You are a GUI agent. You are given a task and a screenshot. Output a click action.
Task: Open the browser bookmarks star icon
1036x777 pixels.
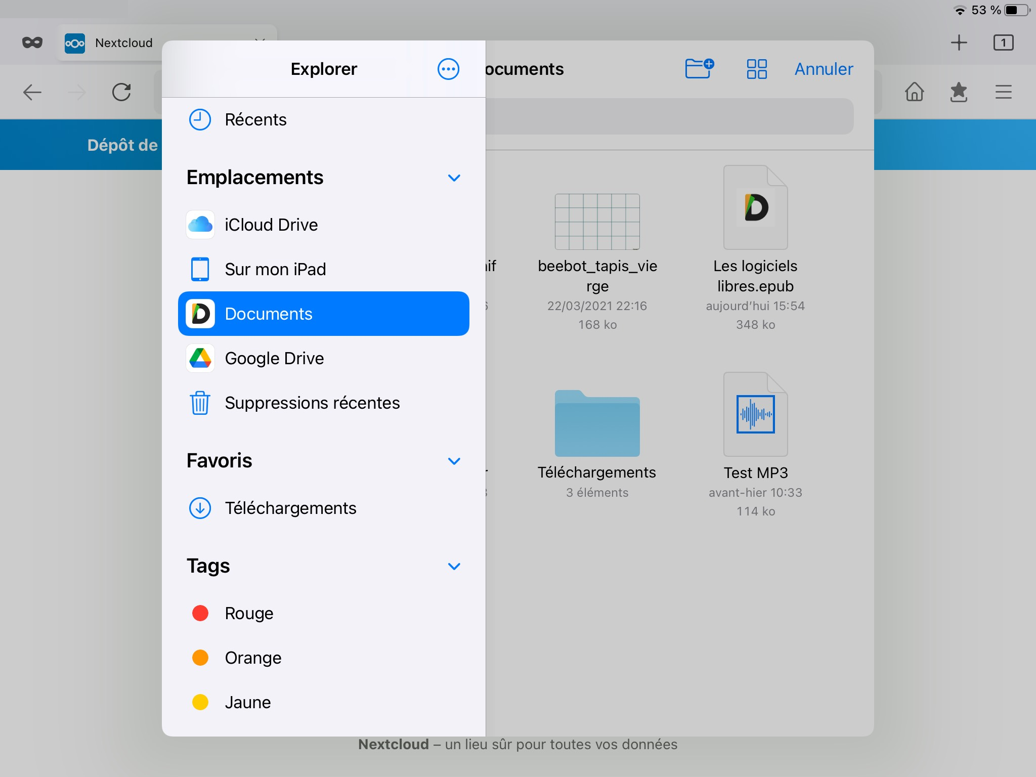click(x=959, y=92)
